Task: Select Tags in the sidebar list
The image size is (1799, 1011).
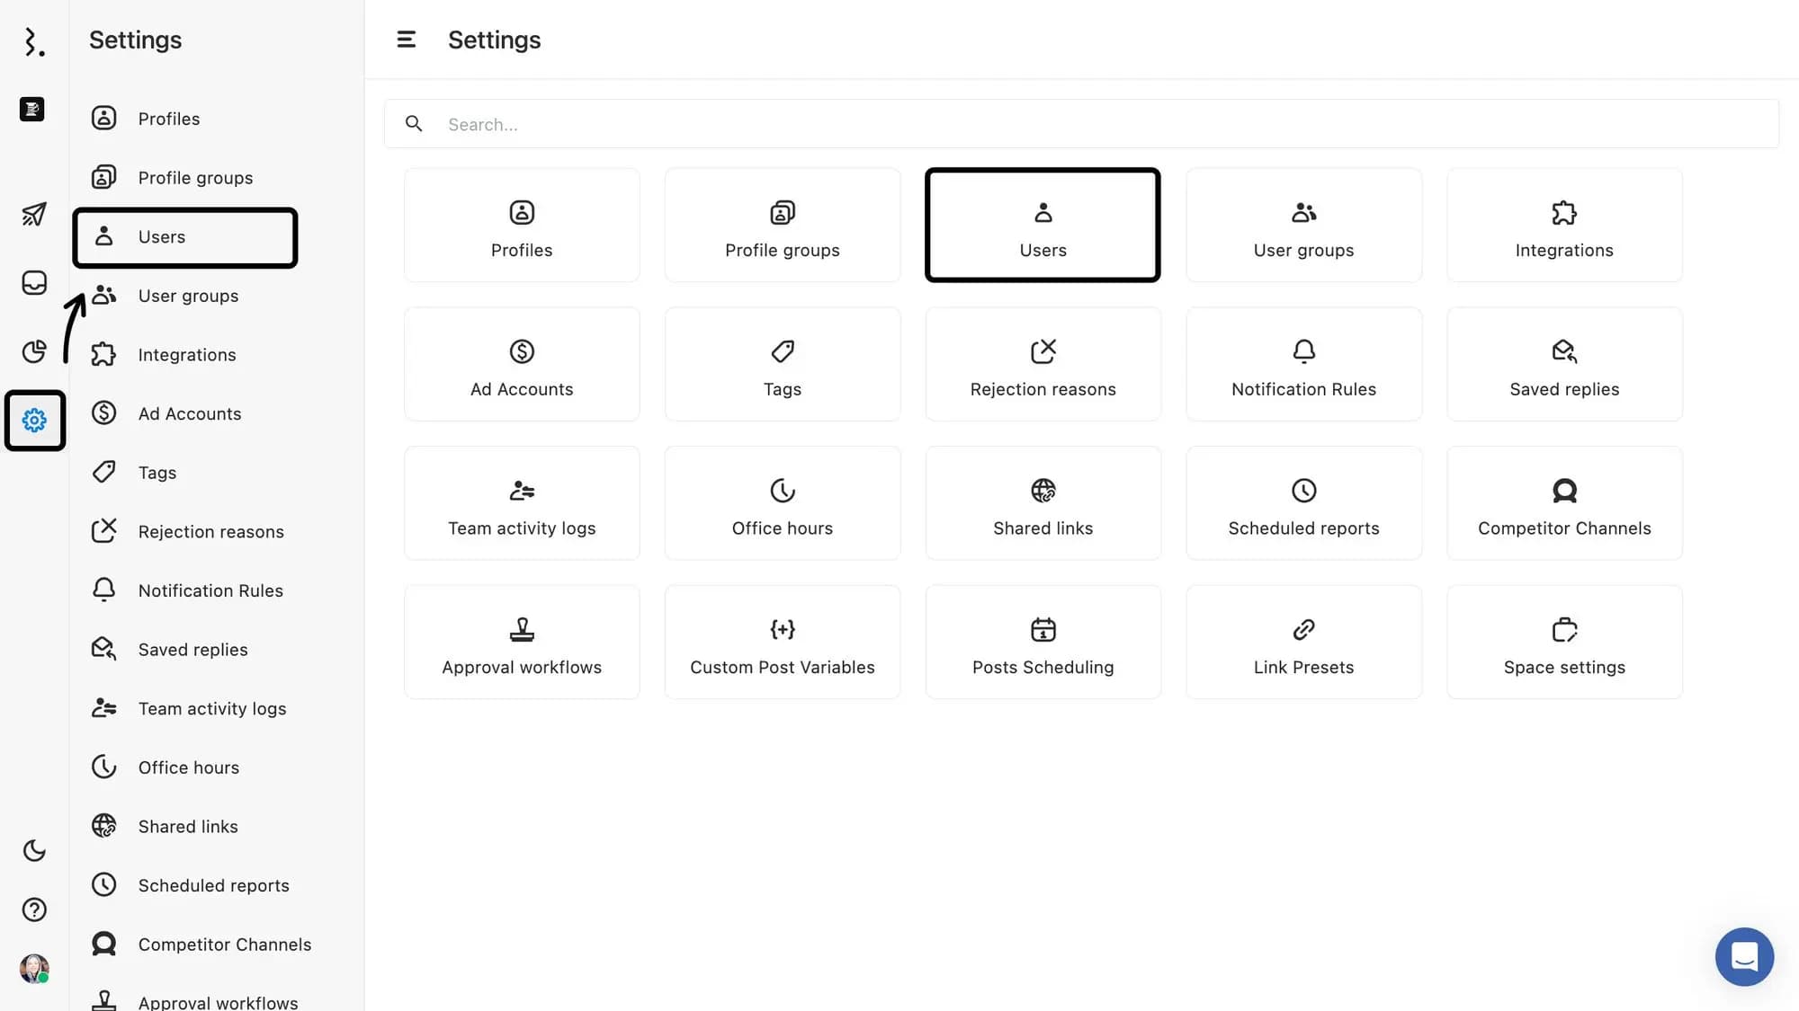Action: pos(217,473)
